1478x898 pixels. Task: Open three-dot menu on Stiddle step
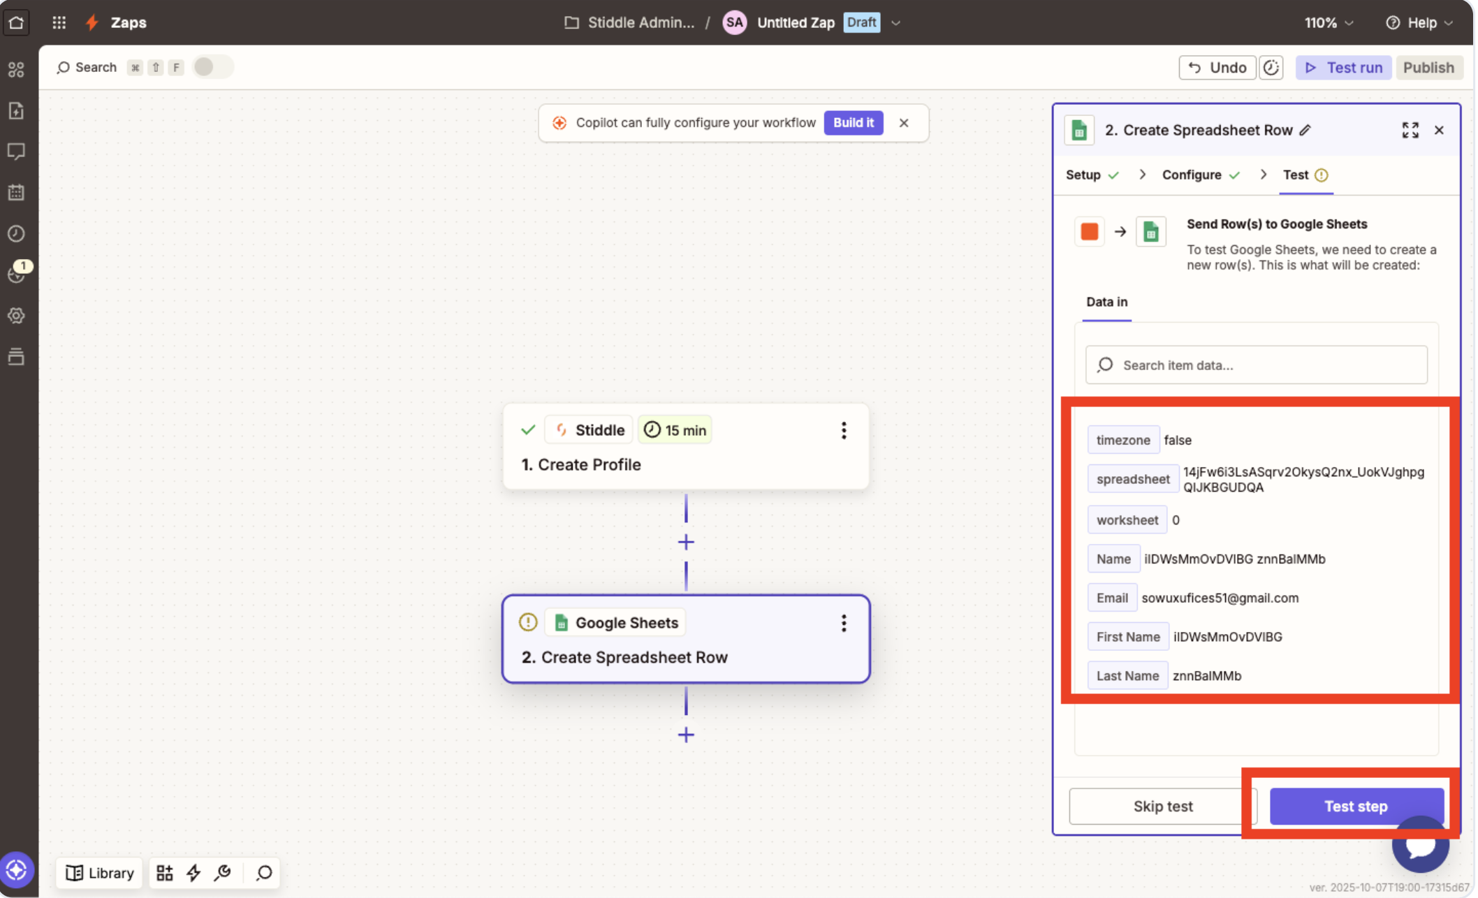coord(844,430)
